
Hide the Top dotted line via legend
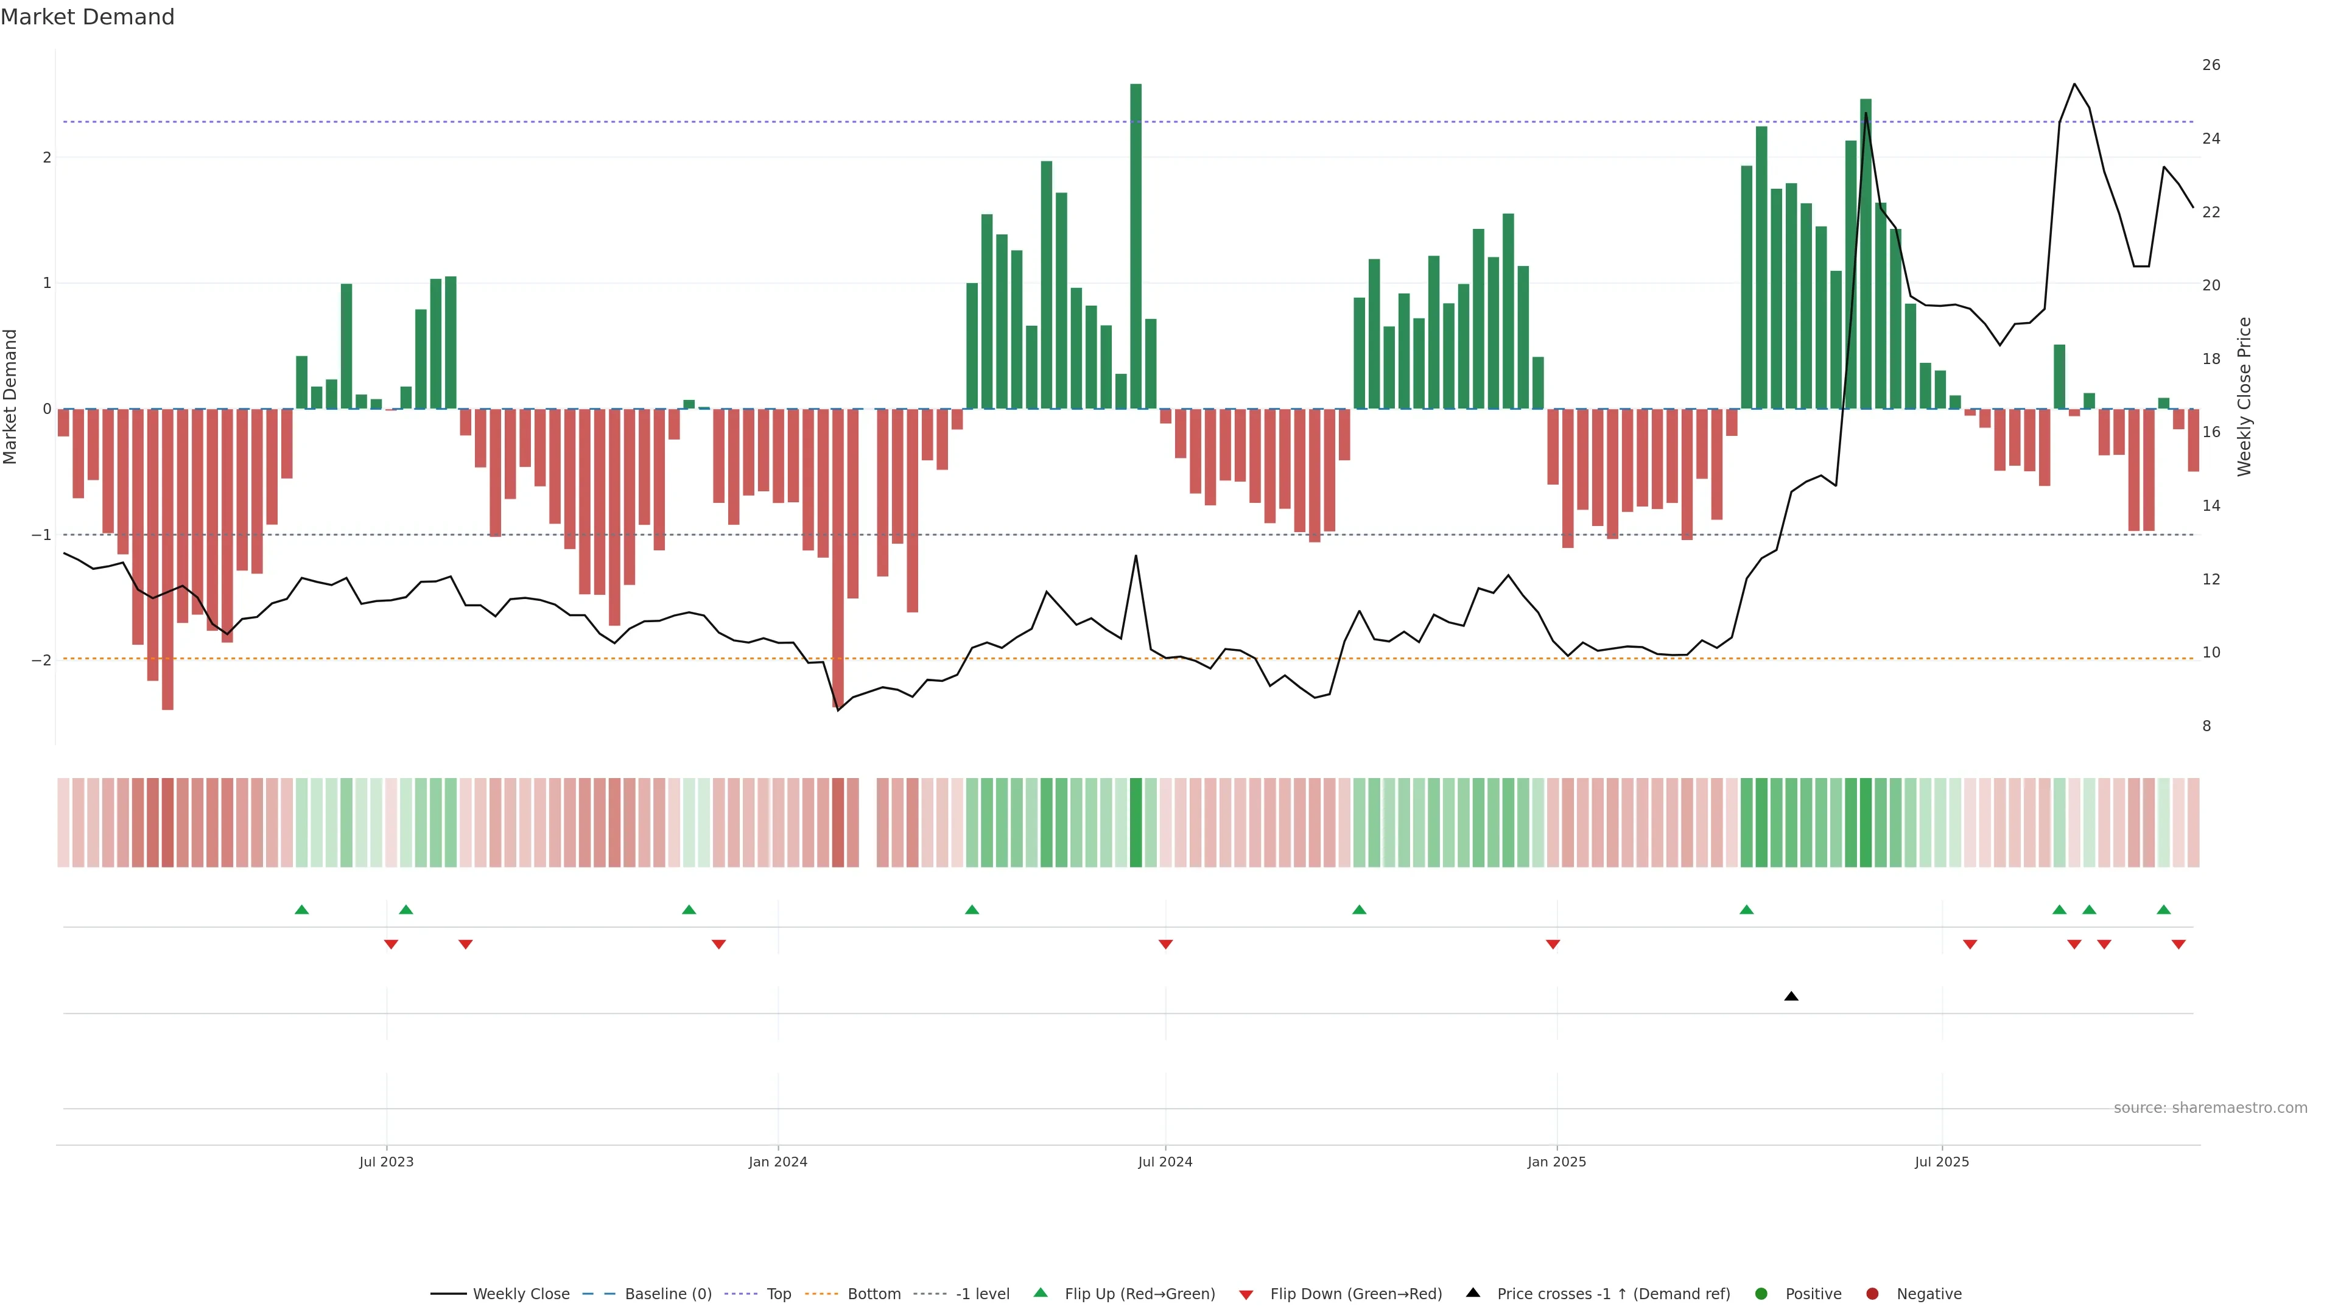(778, 1293)
